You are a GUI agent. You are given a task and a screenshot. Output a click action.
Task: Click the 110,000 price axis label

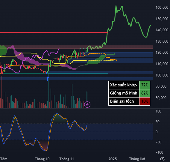pos(162,64)
